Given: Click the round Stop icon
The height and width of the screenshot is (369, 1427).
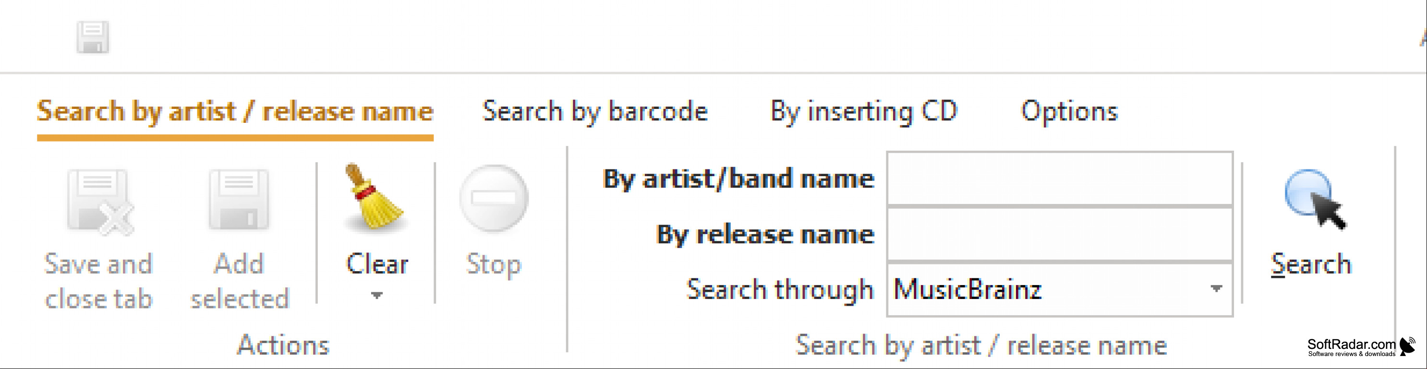Looking at the screenshot, I should point(494,198).
